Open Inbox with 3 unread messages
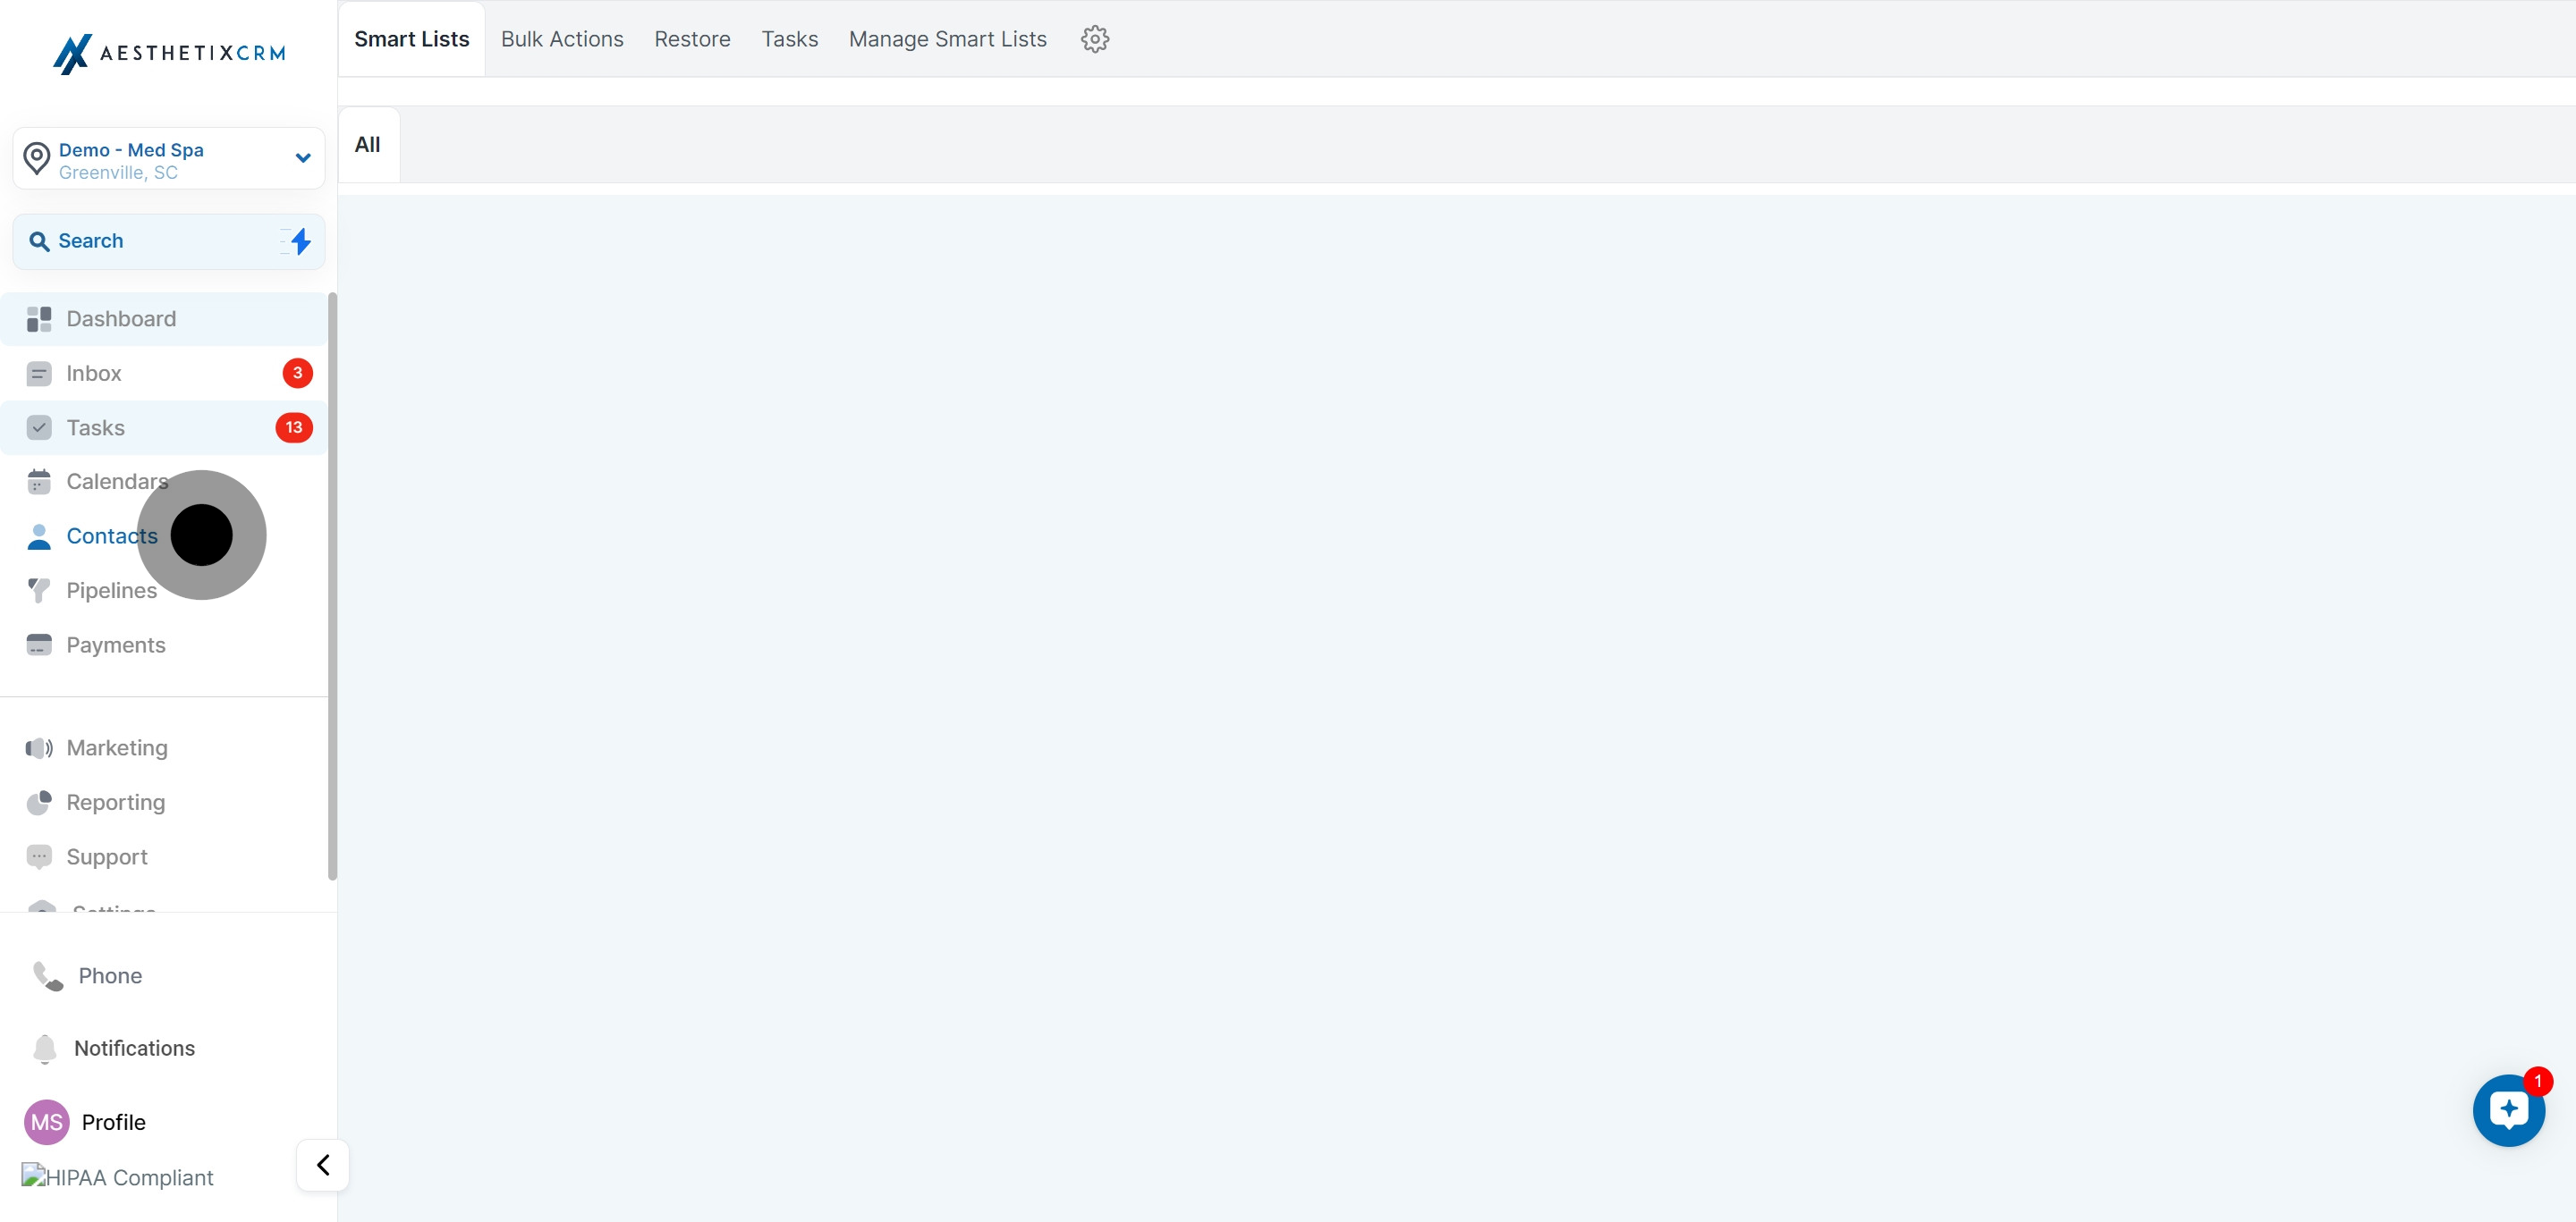2576x1222 pixels. click(94, 373)
